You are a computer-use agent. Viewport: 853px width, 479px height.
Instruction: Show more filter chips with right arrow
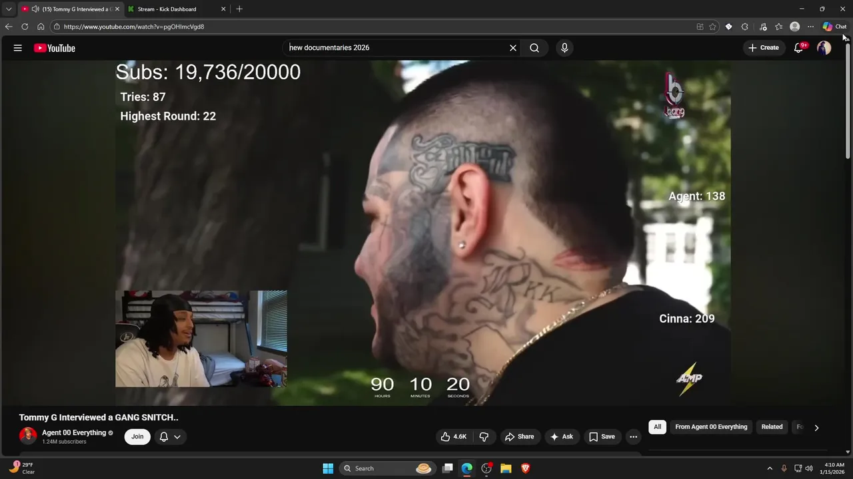tap(816, 428)
